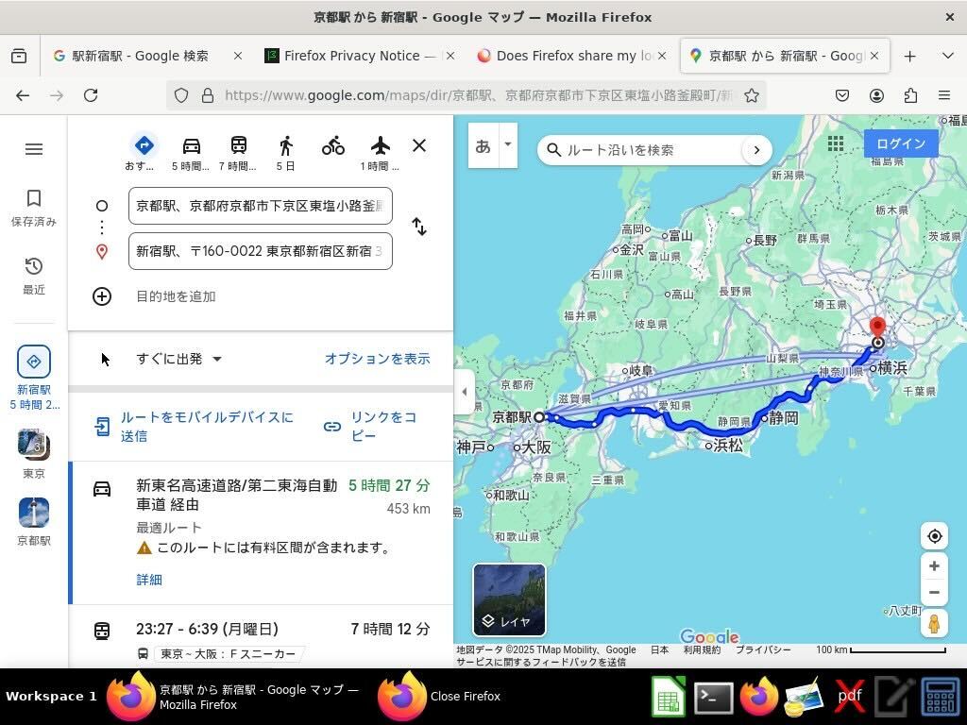The width and height of the screenshot is (967, 725).
Task: Select the cycling travel mode
Action: tap(333, 146)
